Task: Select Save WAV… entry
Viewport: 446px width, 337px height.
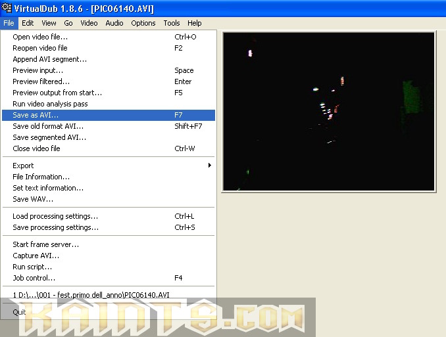Action: click(109, 199)
